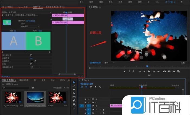Open the 效果控件 panel tab
The width and height of the screenshot is (190, 115).
point(36,6)
